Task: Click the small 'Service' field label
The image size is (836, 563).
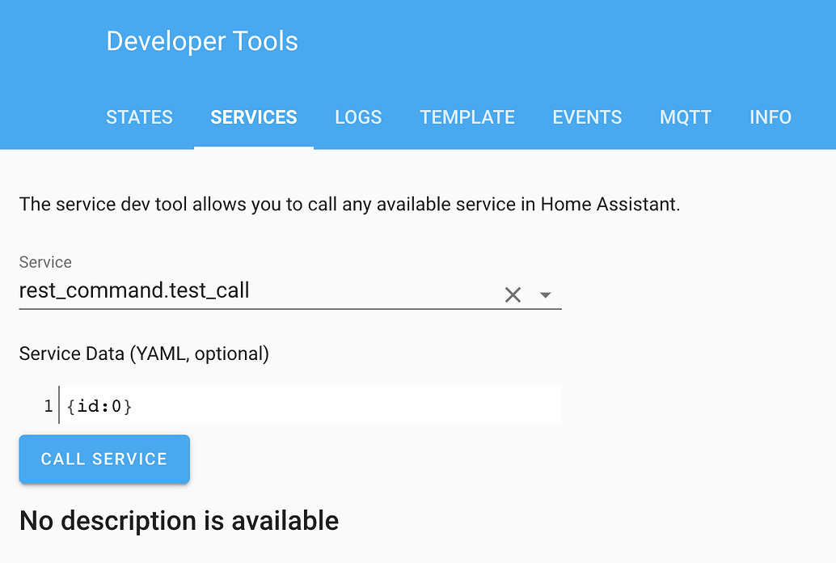Action: click(45, 262)
